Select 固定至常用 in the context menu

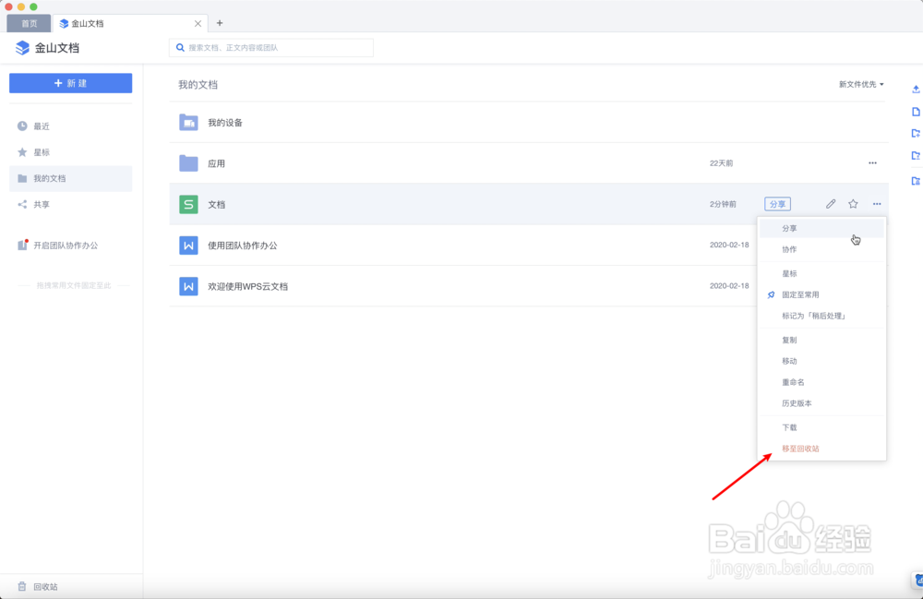(x=821, y=294)
